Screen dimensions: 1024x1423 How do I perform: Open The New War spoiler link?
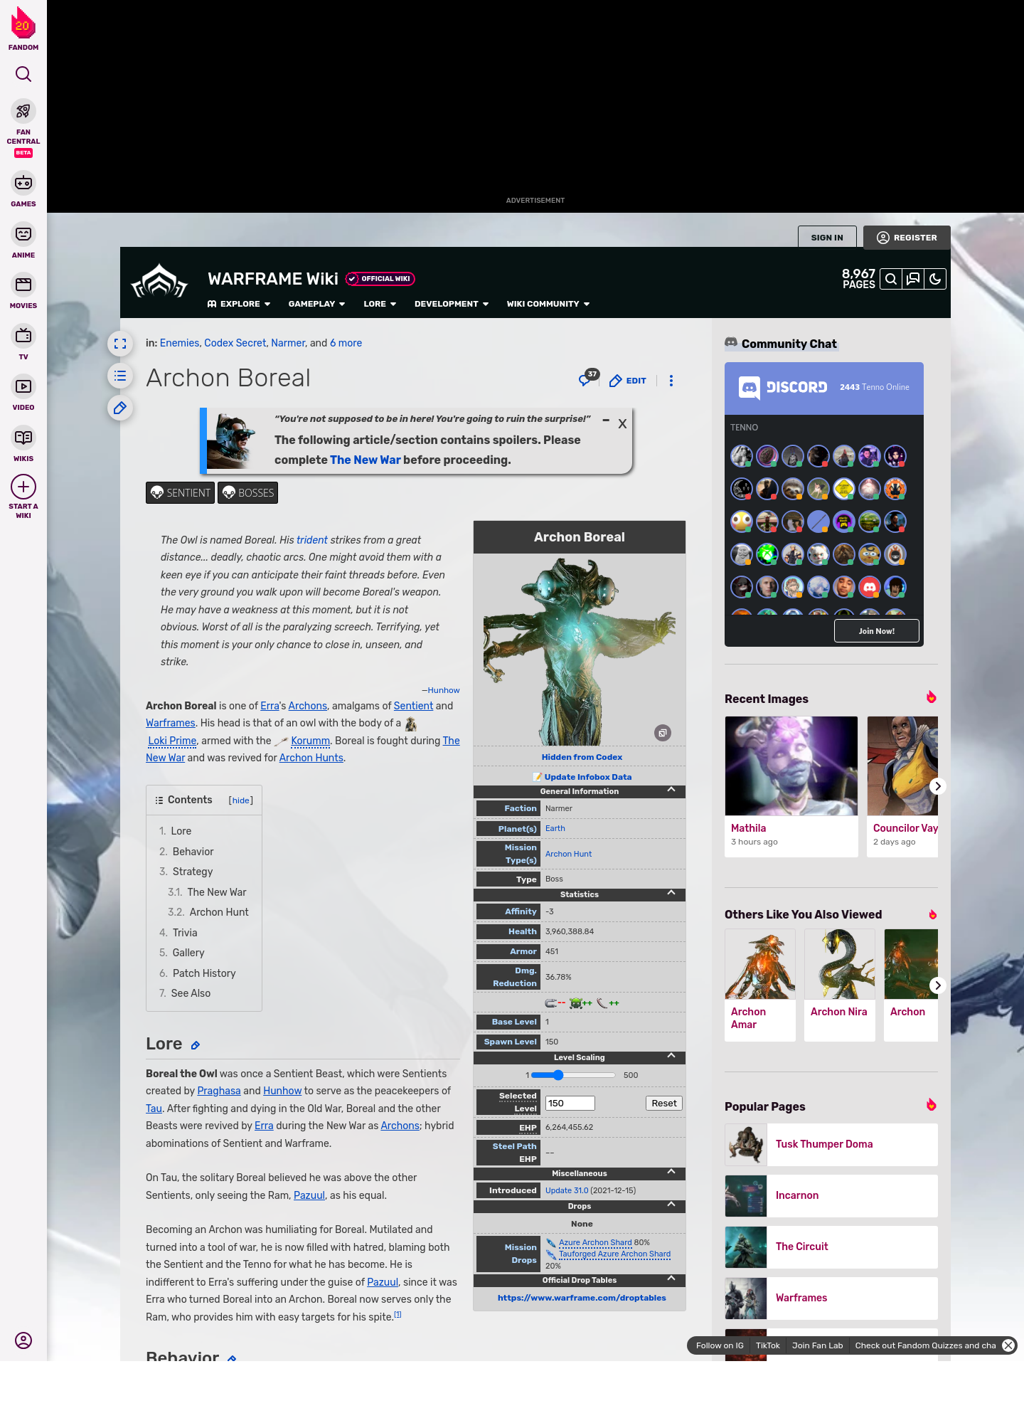pos(366,460)
